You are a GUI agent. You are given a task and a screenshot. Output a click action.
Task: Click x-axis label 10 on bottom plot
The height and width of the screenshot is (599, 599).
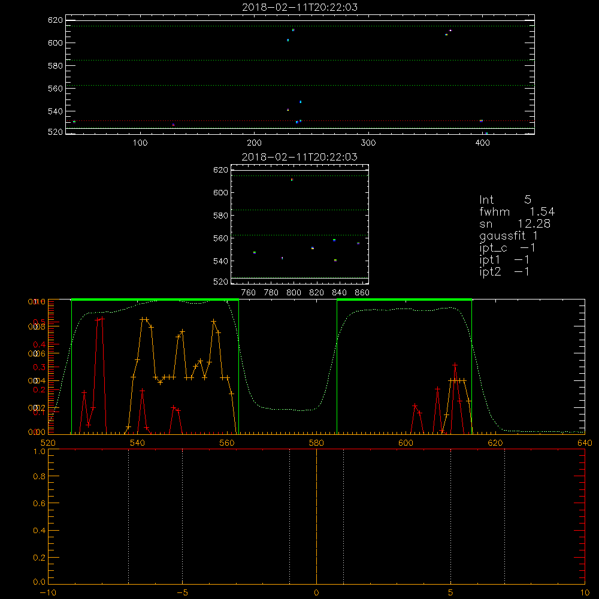(x=585, y=592)
